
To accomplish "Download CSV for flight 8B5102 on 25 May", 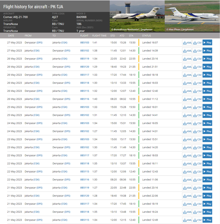I will (x=197, y=115).
